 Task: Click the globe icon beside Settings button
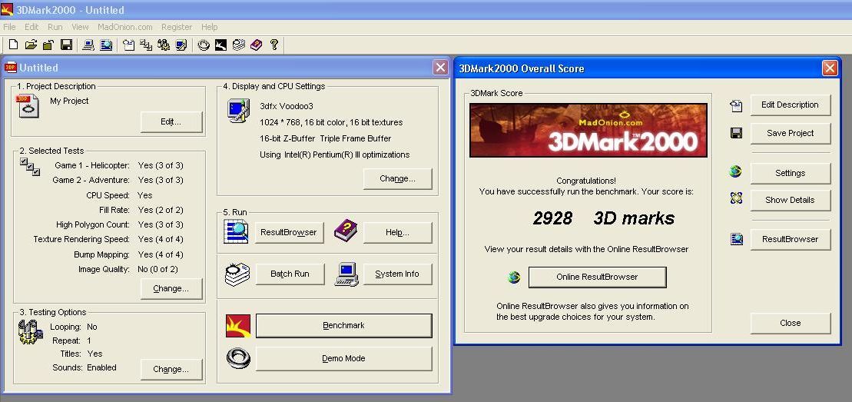click(x=736, y=172)
